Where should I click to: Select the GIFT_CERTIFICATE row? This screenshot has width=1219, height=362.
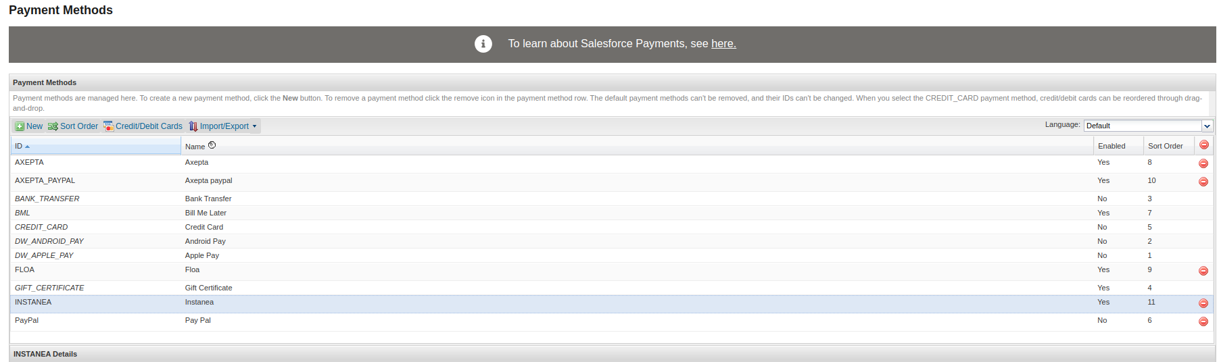click(49, 288)
